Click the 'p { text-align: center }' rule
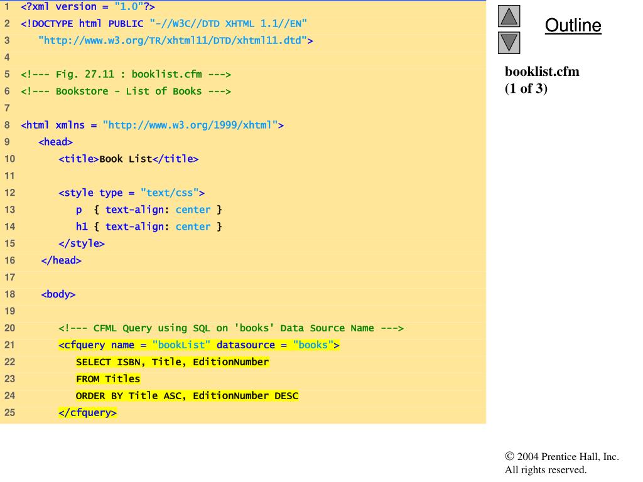The image size is (643, 482). coord(149,210)
